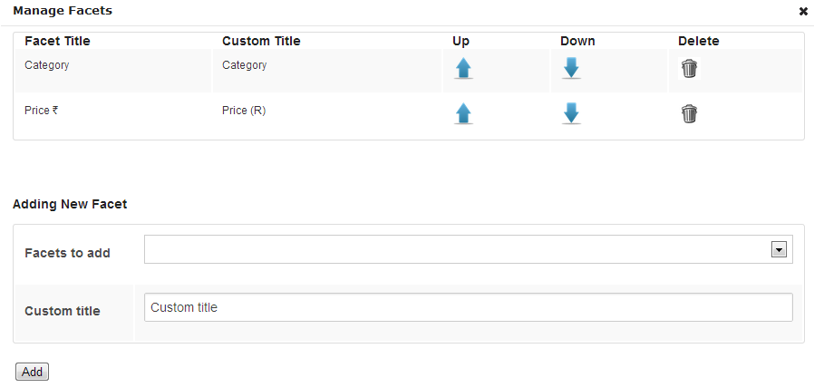Click the Adding New Facet heading
The height and width of the screenshot is (387, 814).
coord(70,204)
